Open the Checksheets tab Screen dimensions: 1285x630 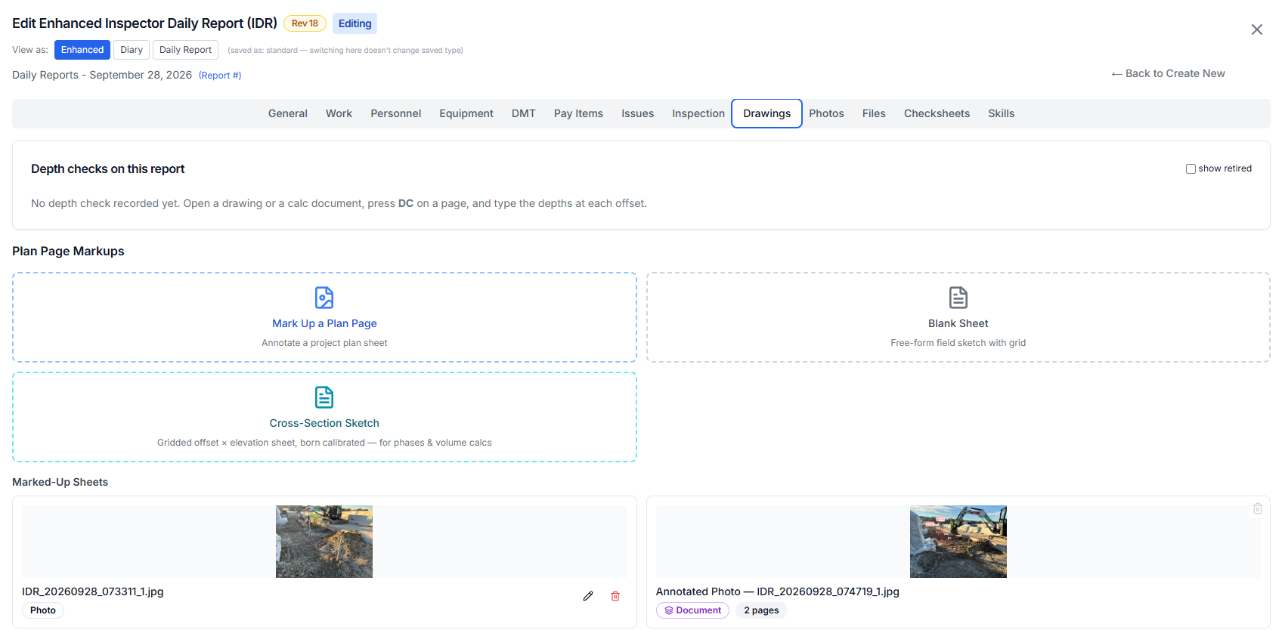[937, 113]
